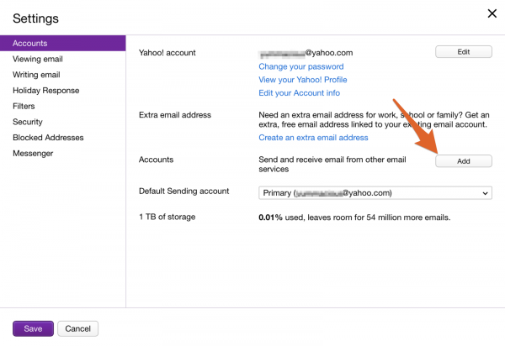This screenshot has width=505, height=346.
Task: Click the blurred @yahoo.com account address
Action: 306,53
